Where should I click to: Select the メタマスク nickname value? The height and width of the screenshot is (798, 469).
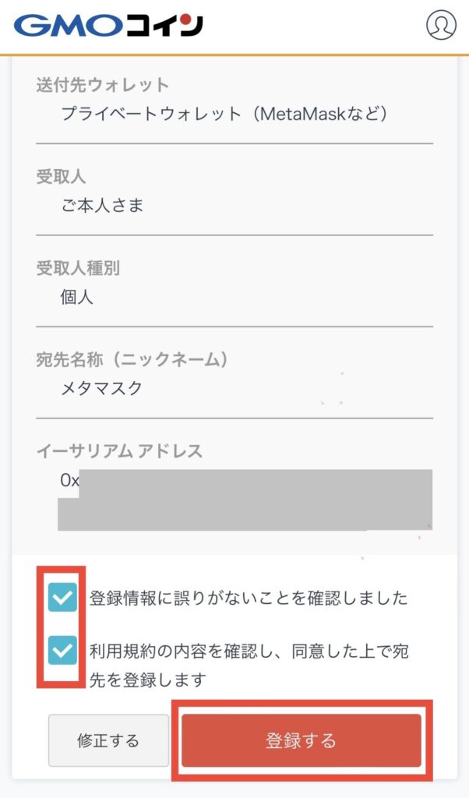tap(101, 388)
